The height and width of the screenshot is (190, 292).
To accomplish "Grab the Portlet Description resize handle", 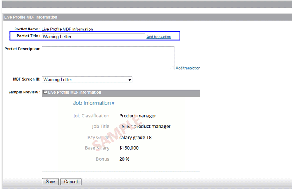I will click(172, 68).
